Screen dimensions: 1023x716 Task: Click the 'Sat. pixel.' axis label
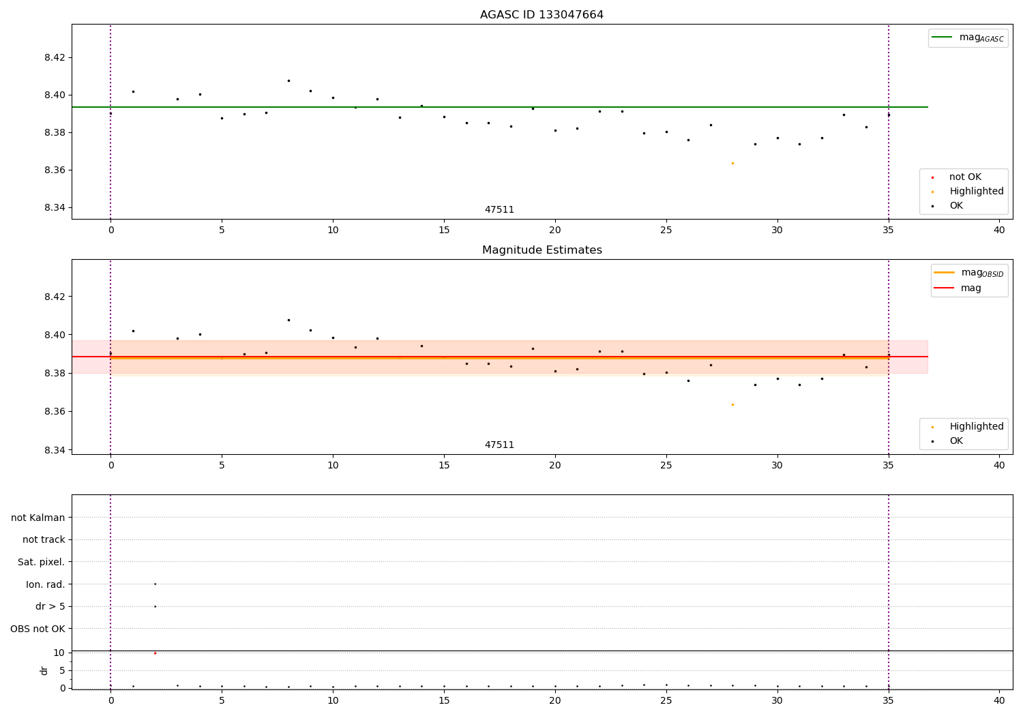(x=42, y=562)
